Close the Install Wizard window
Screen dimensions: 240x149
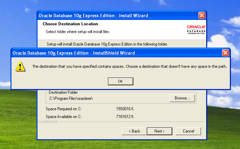(x=202, y=16)
